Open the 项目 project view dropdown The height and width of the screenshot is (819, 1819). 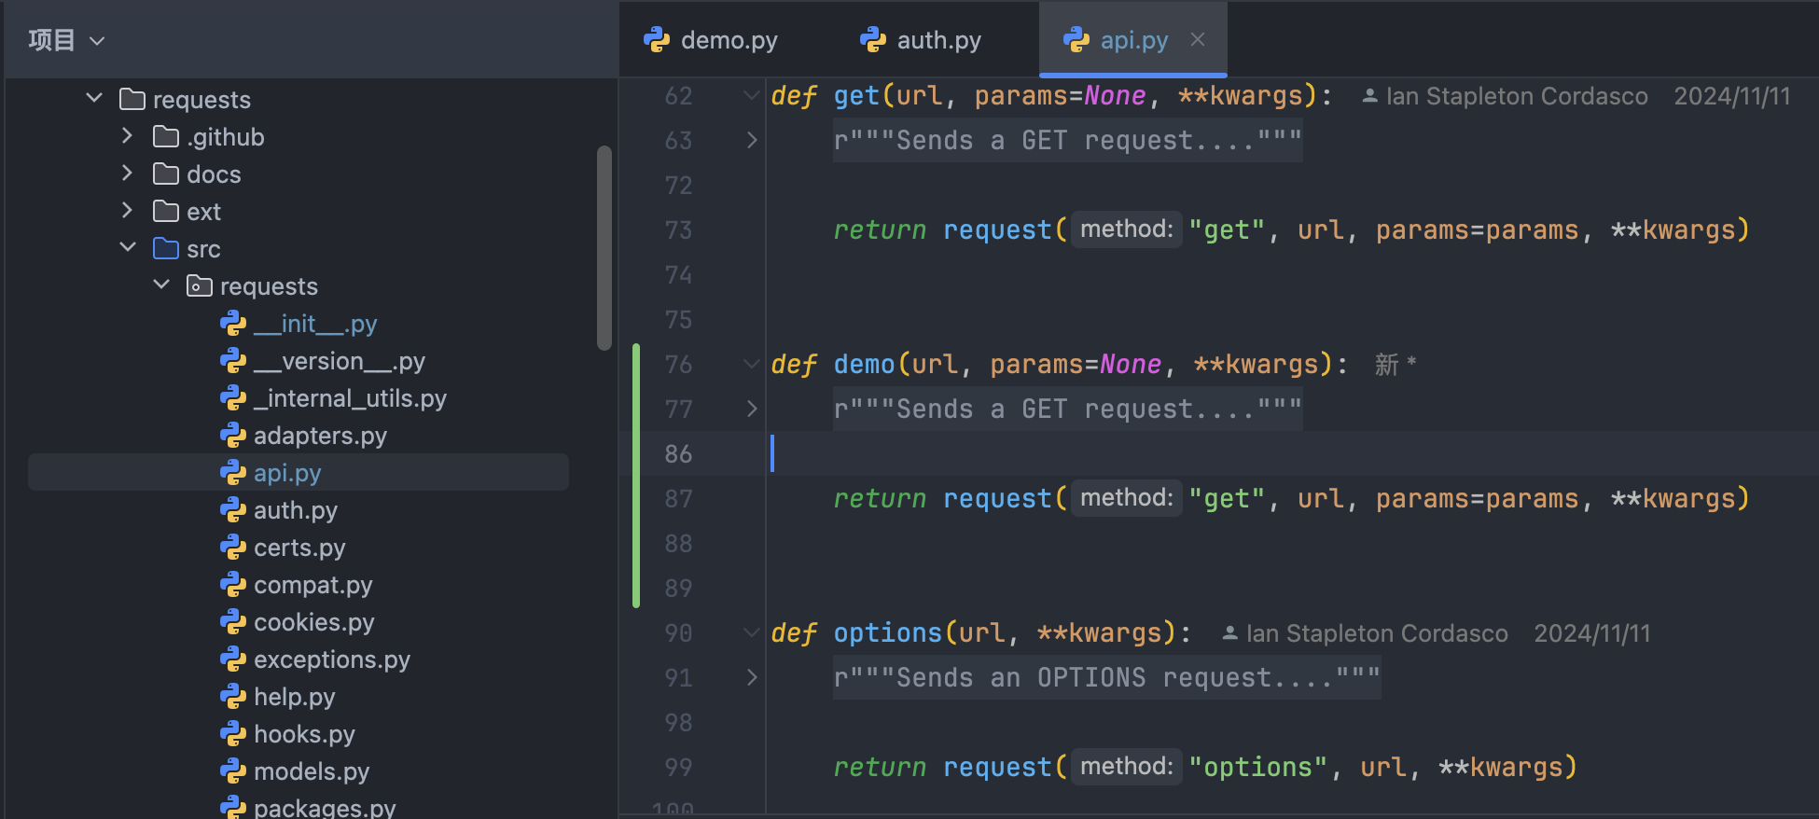click(x=66, y=40)
